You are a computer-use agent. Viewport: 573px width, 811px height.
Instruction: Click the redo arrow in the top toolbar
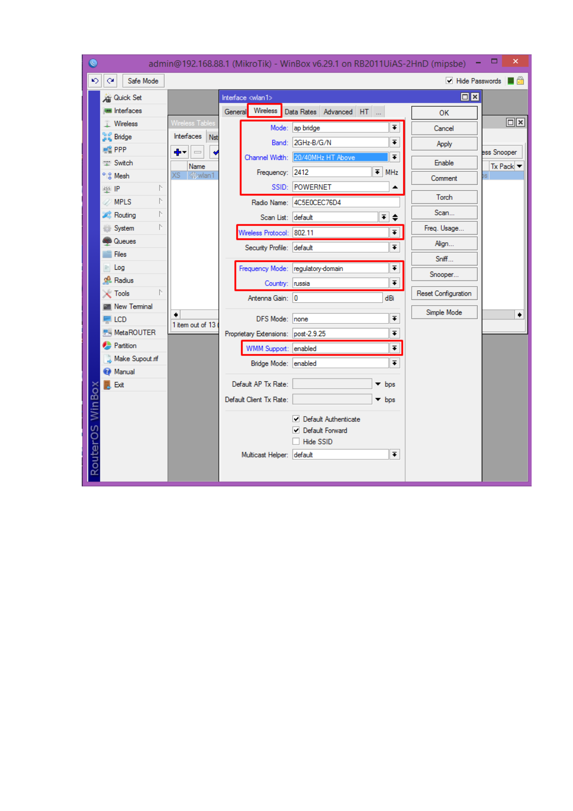111,81
